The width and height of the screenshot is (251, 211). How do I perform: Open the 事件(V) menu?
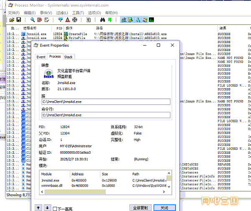[x=46, y=13]
